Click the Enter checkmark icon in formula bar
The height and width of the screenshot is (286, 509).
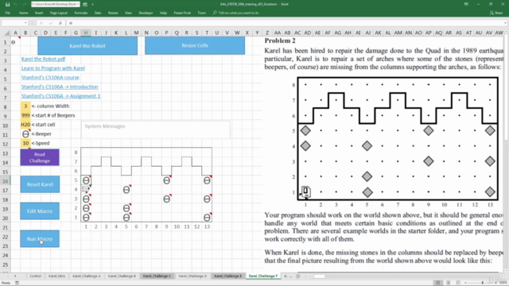click(51, 23)
